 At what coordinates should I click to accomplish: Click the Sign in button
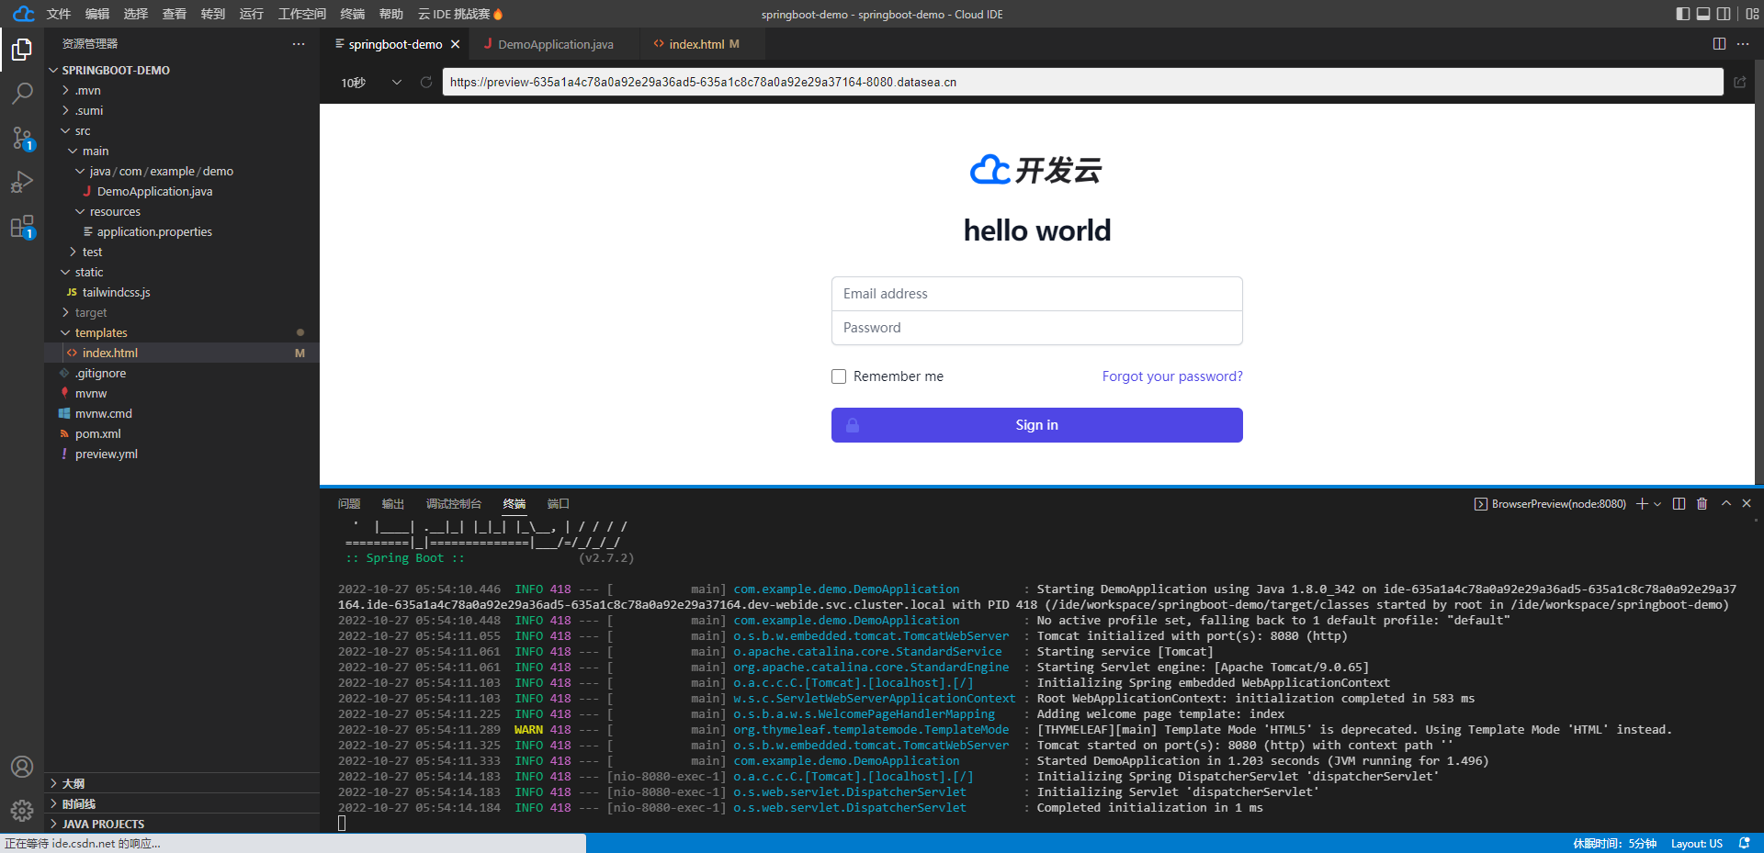coord(1037,425)
